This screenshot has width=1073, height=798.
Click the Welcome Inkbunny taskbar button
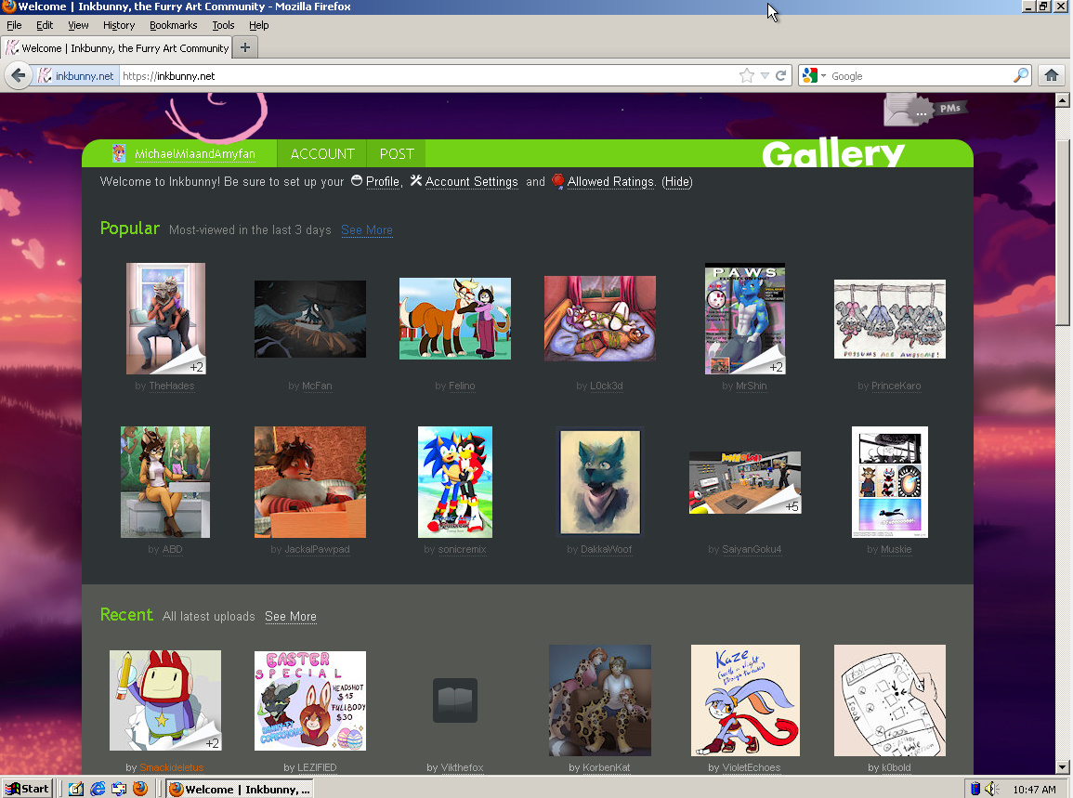(240, 789)
